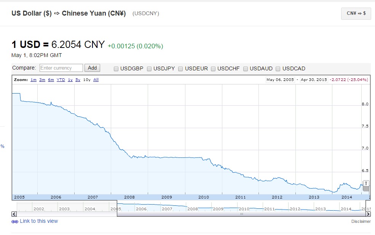Enable the USDGBP comparison checkbox
The image size is (375, 235).
[x=116, y=69]
